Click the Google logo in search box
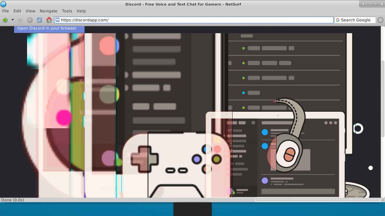The width and height of the screenshot is (385, 216). tap(338, 20)
